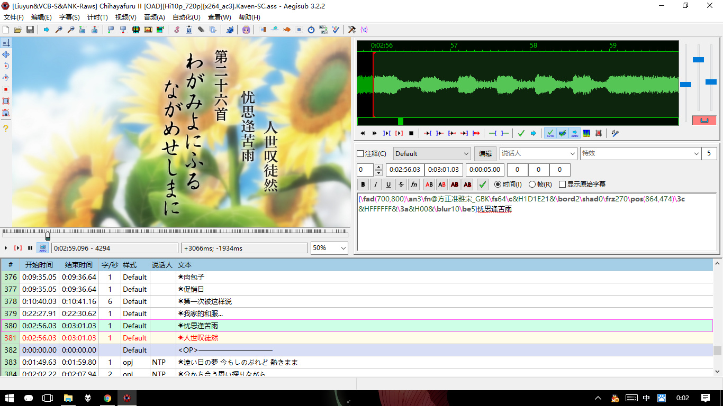Open the Styles Manager pink S icon

click(177, 30)
